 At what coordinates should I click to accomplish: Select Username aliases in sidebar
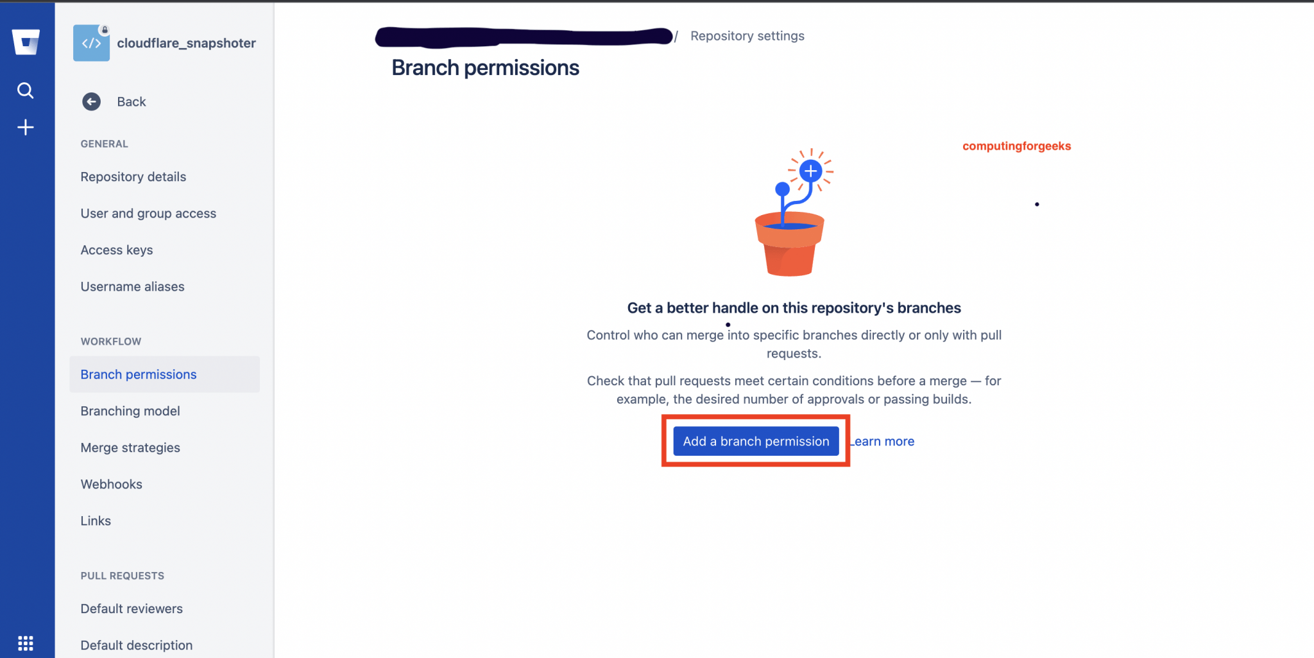(x=132, y=286)
